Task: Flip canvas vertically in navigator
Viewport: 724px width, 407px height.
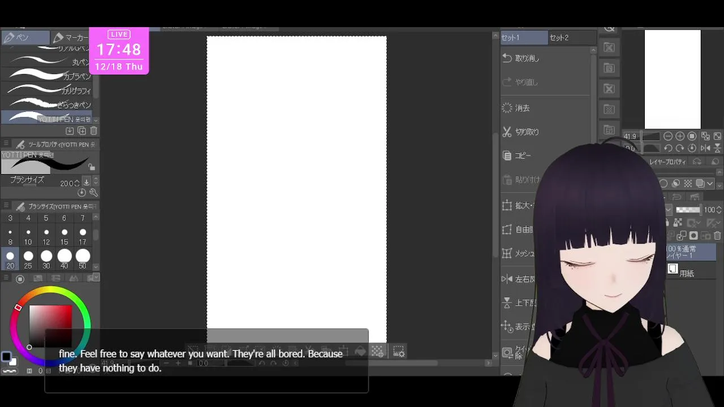Action: coord(717,148)
